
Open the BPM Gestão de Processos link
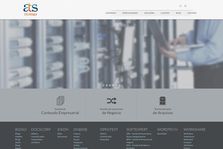click(139, 141)
